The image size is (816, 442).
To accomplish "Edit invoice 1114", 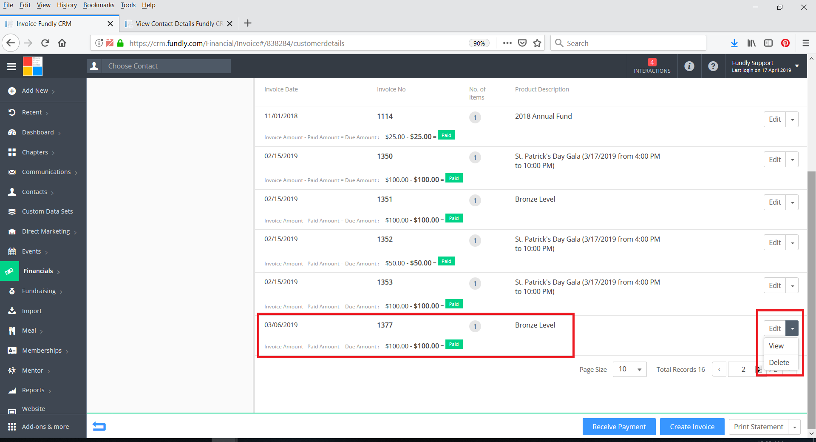I will pyautogui.click(x=775, y=120).
